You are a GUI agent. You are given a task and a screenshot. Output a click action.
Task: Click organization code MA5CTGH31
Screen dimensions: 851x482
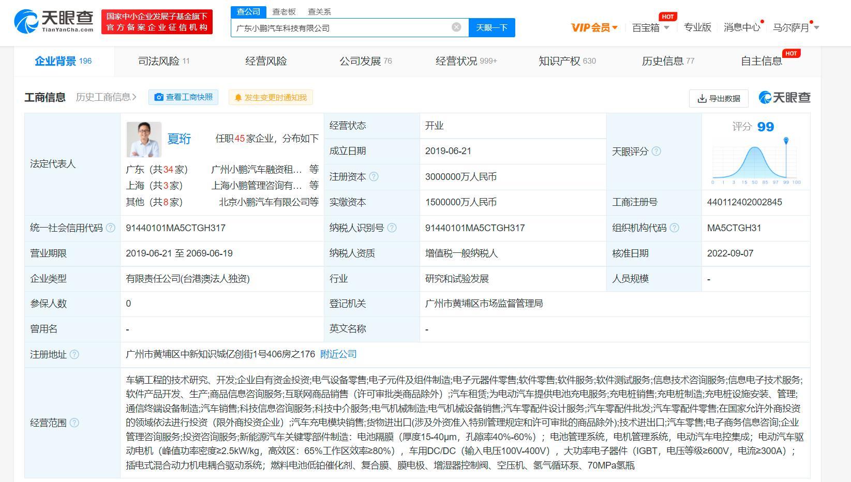tap(734, 228)
